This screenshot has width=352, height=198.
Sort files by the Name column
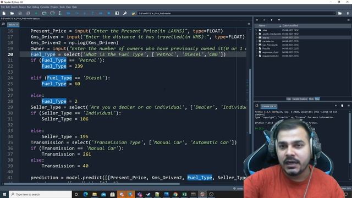(x=268, y=26)
